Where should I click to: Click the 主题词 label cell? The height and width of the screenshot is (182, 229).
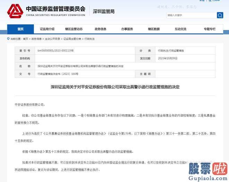tap(145, 74)
